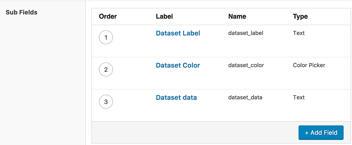Click the order handle numbered 1
Screen dimensions: 352x145
coord(106,37)
